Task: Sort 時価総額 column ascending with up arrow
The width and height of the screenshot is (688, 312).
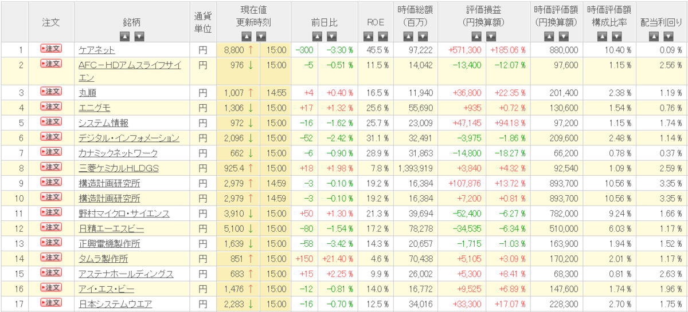Action: tap(408, 37)
